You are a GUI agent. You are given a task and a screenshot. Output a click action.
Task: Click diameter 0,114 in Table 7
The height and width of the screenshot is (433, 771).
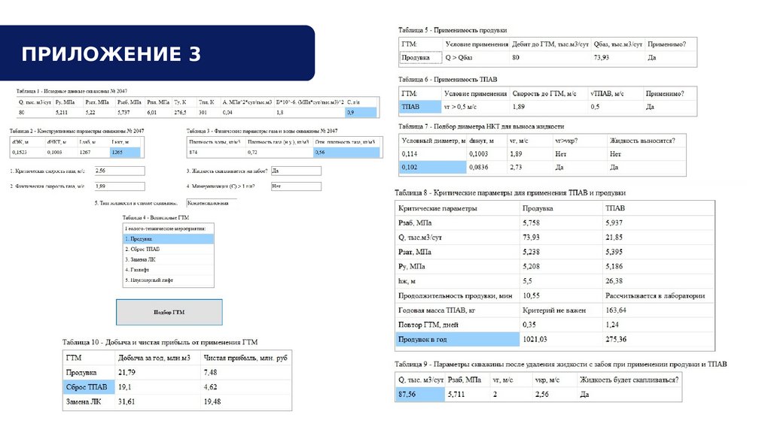[x=410, y=153]
